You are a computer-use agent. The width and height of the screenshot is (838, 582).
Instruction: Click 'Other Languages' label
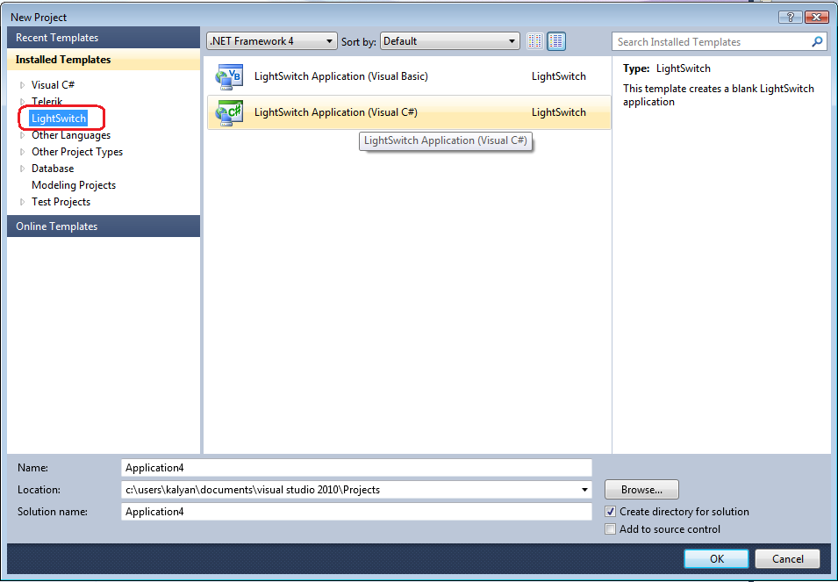(x=71, y=135)
